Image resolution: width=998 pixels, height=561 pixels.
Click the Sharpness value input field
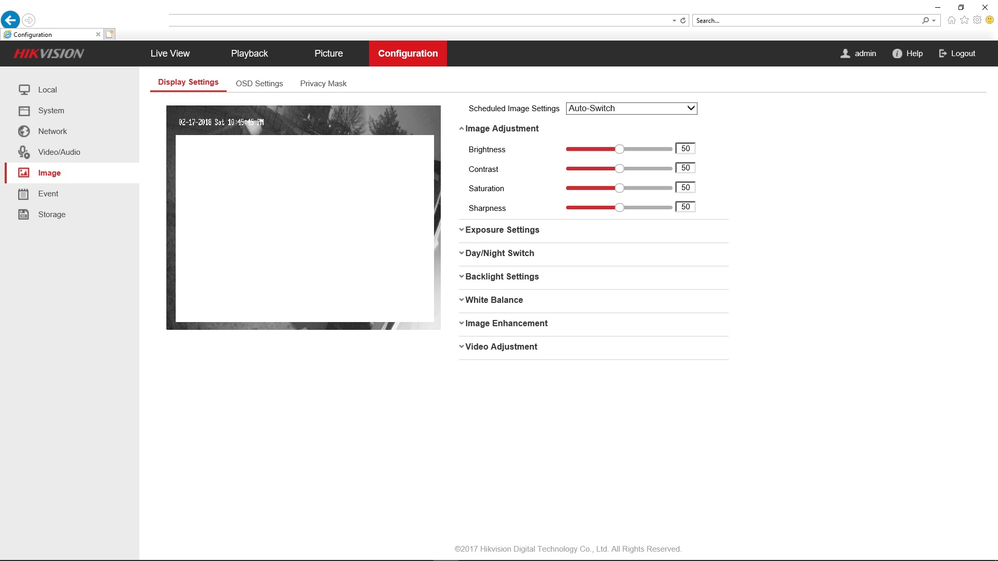[685, 207]
